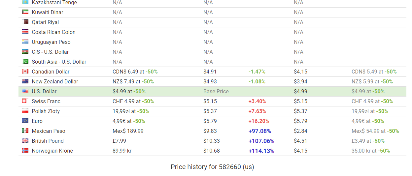Click the Costa Rican flag icon

25,32
